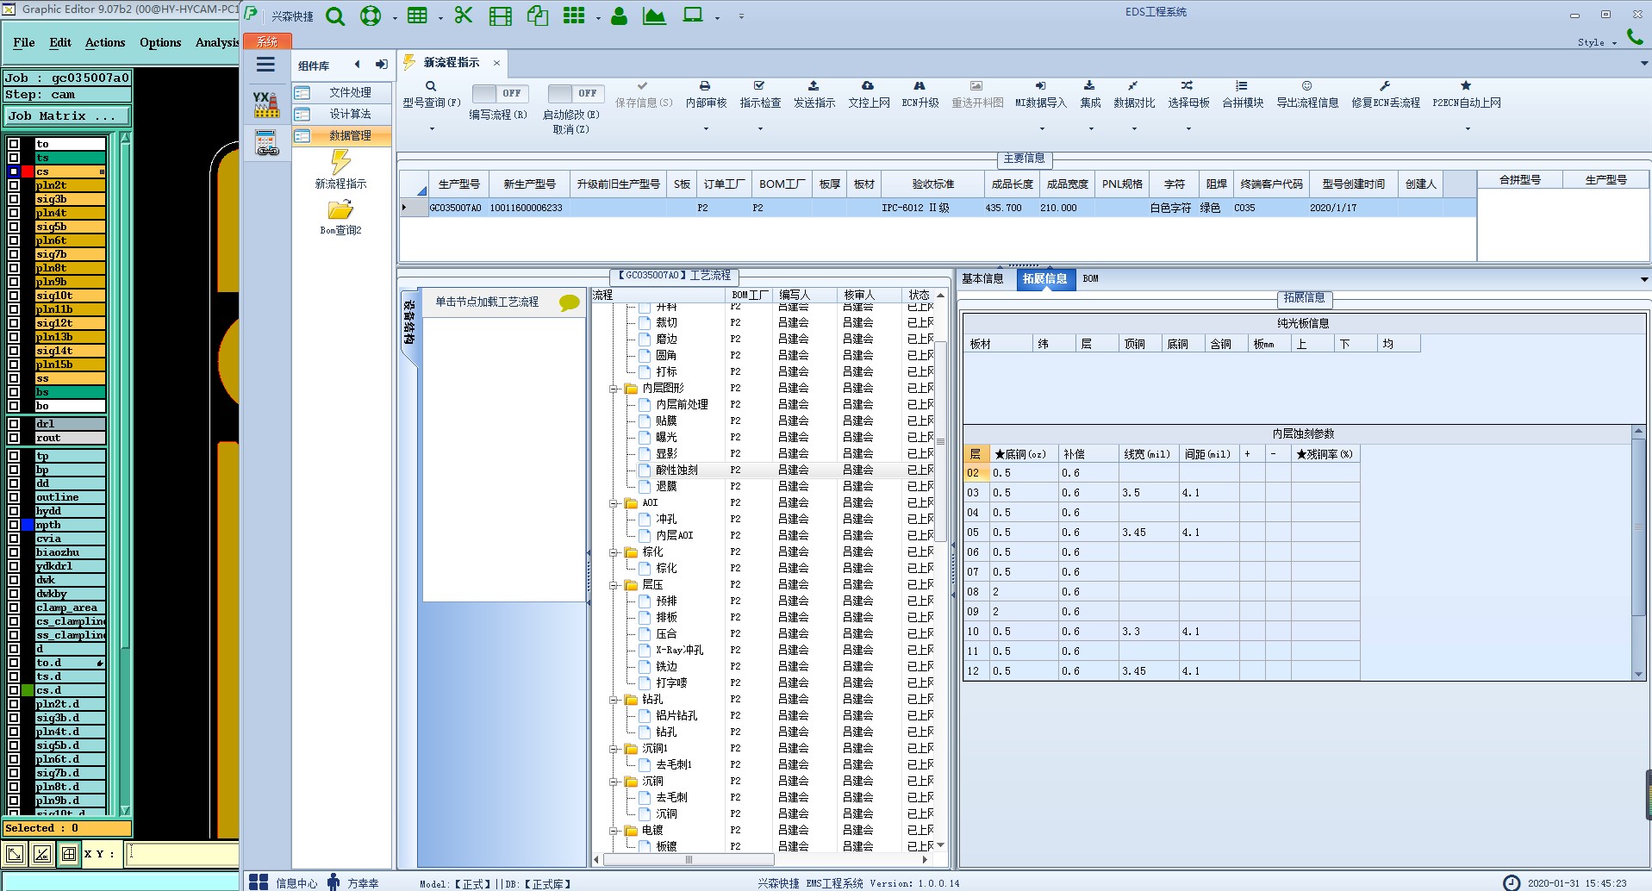
Task: Click the blue color swatch of layer mpth
Action: coord(28,525)
